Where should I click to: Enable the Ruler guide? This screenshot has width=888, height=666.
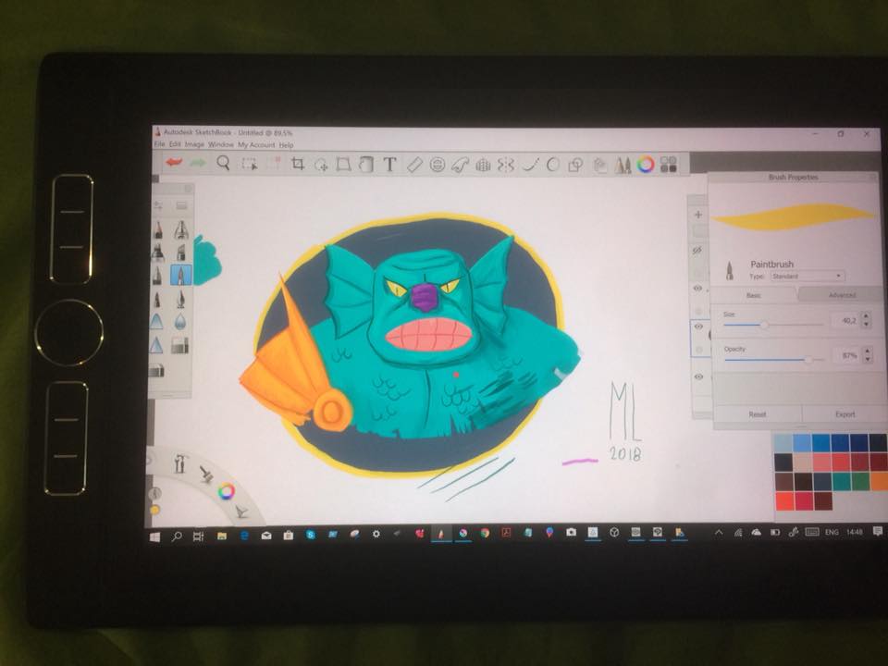pos(414,165)
